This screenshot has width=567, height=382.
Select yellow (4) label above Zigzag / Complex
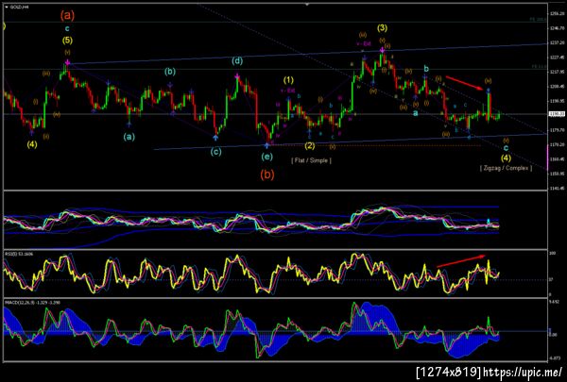[x=506, y=158]
